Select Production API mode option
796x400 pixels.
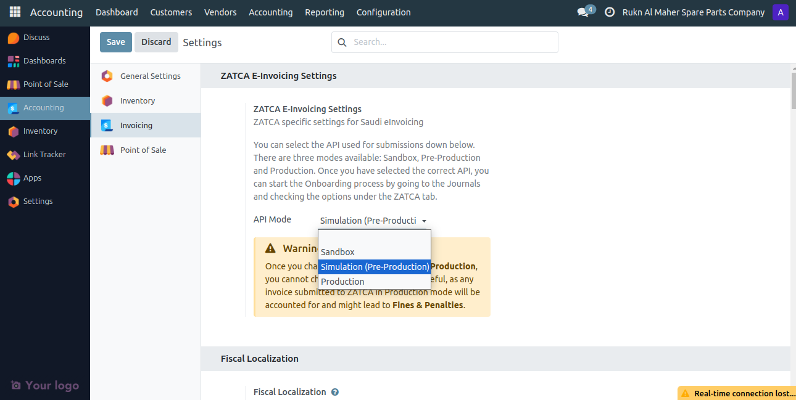click(342, 281)
